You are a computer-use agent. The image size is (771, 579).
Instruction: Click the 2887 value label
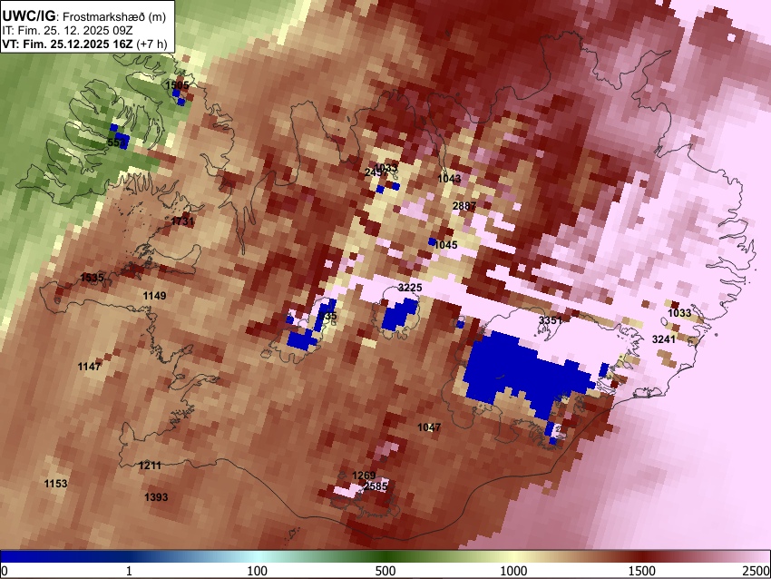tap(464, 206)
